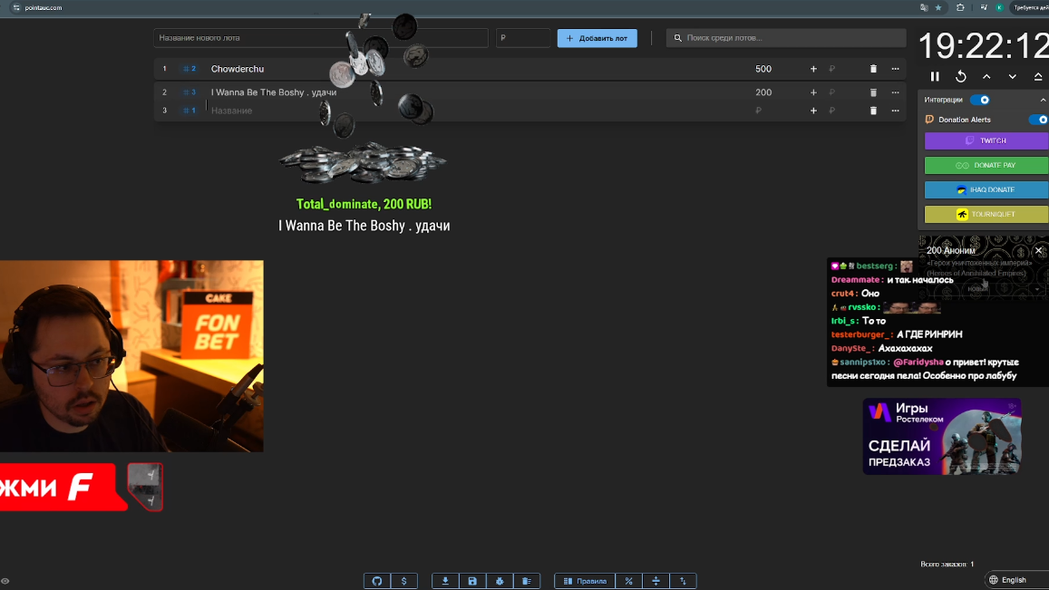Open the browser profile K avatar
Screen dimensions: 1049x590
coord(999,7)
